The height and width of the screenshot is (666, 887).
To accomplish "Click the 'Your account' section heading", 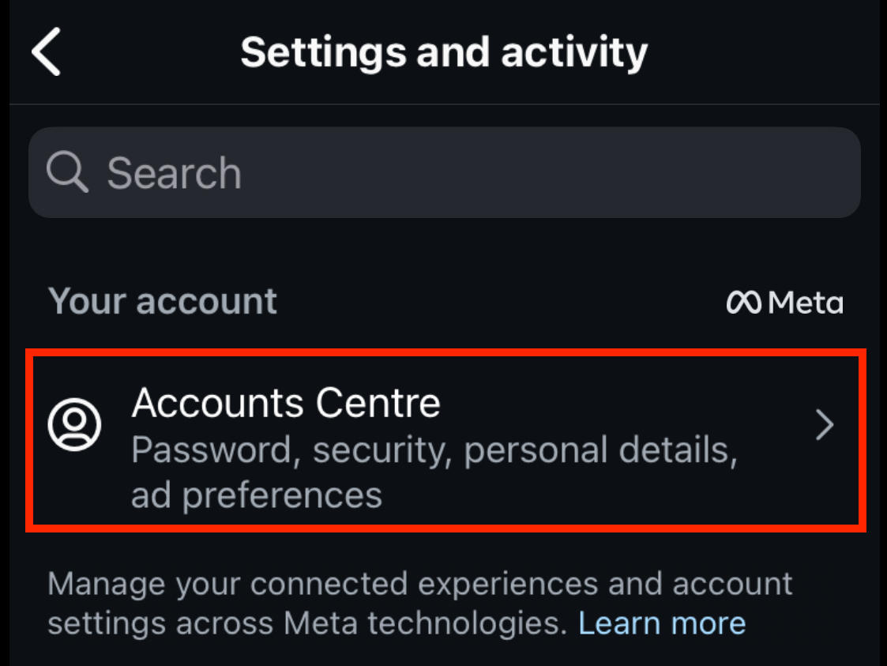I will pos(163,300).
